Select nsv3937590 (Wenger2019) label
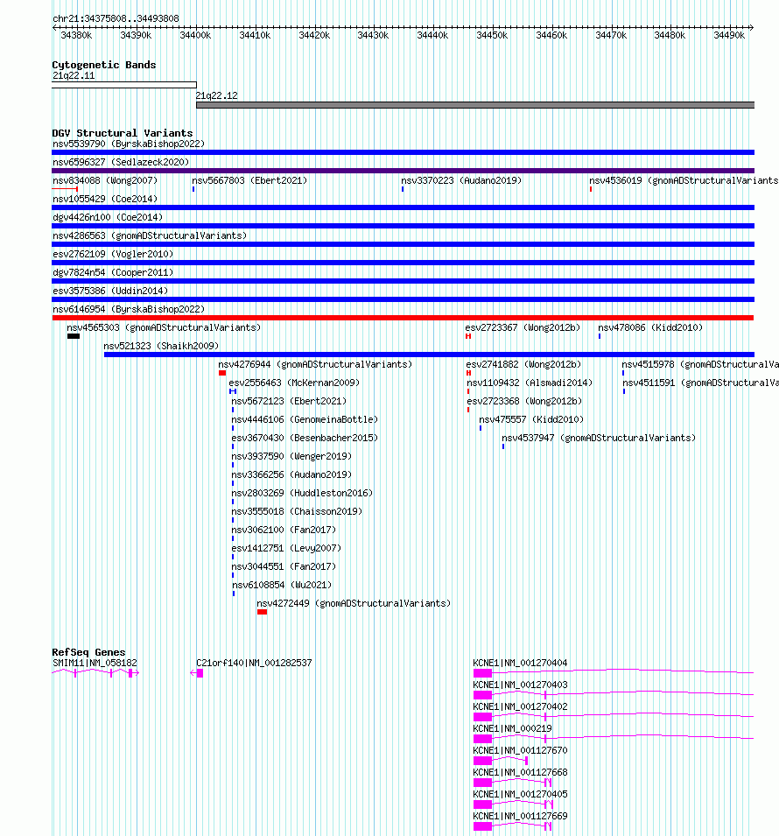The height and width of the screenshot is (836, 779). tap(291, 456)
